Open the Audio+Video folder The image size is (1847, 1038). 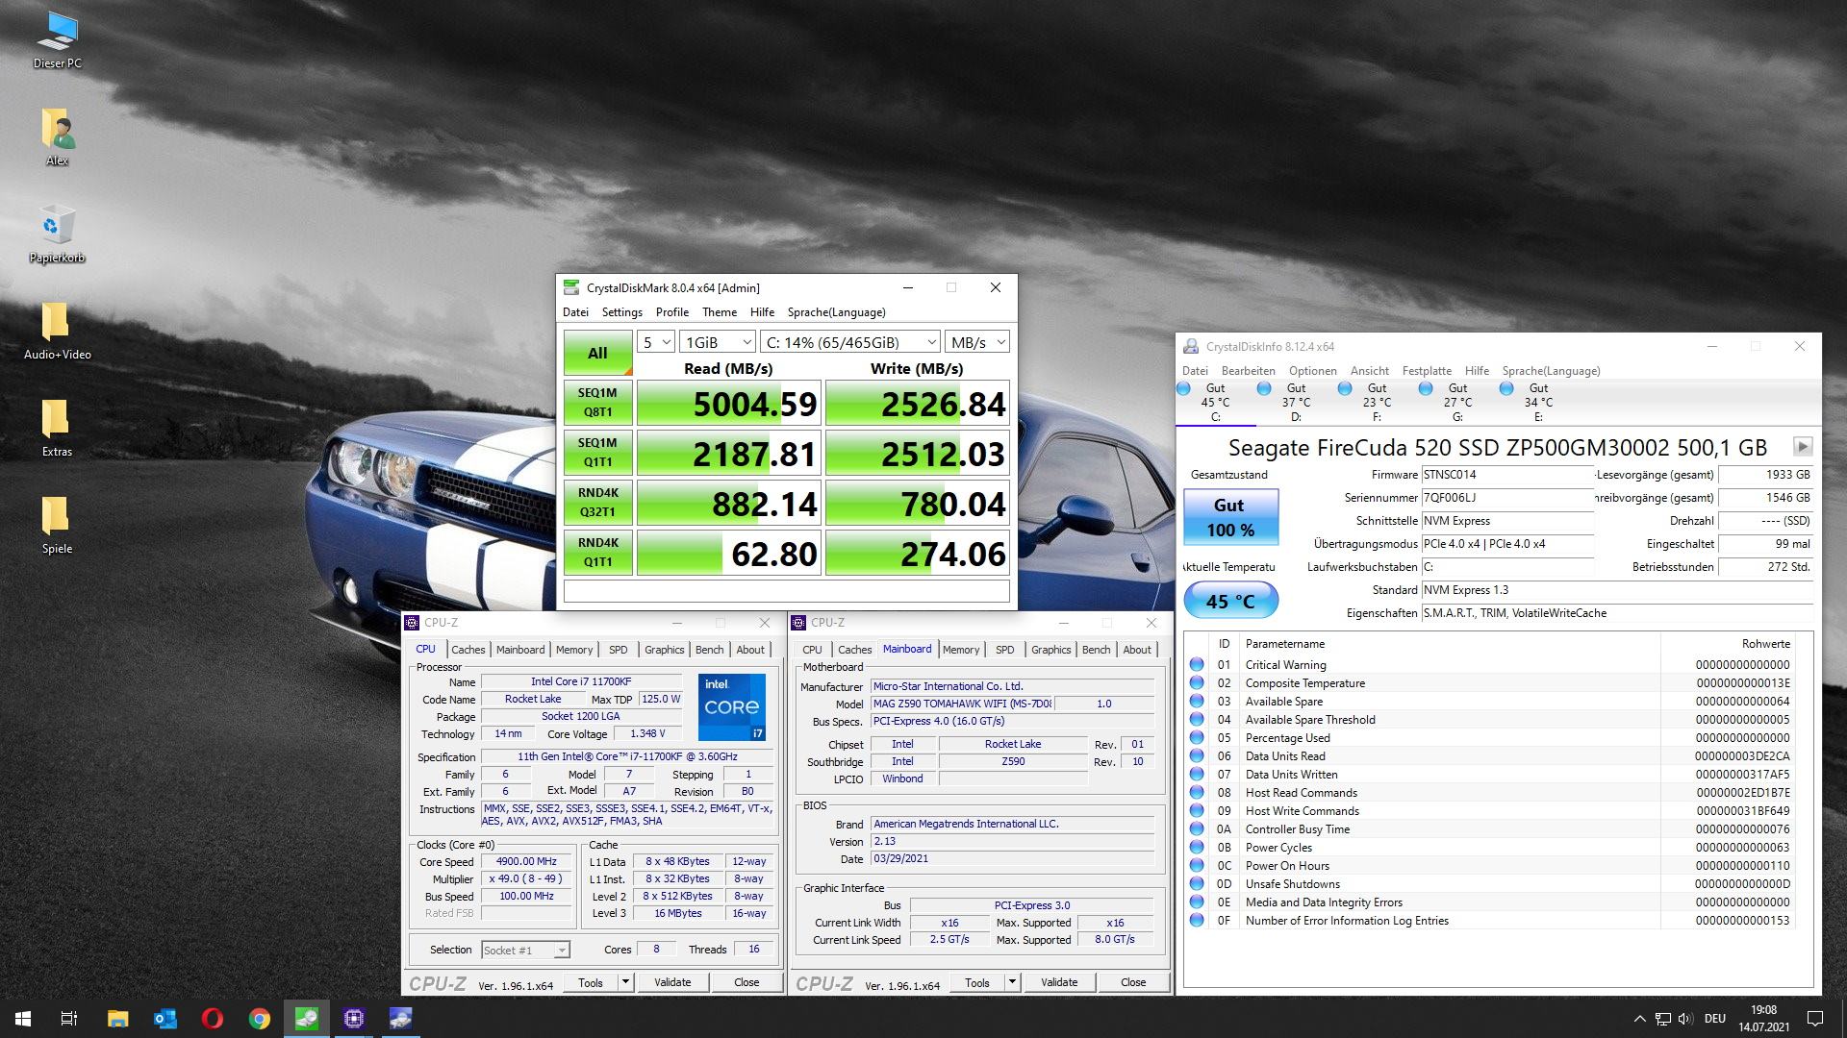(57, 331)
